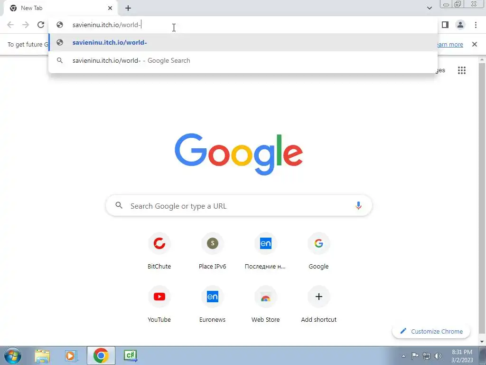Click the Customize Chrome button
Image resolution: width=486 pixels, height=365 pixels.
click(x=431, y=331)
